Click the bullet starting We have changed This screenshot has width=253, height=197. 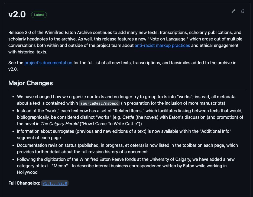pos(126,100)
